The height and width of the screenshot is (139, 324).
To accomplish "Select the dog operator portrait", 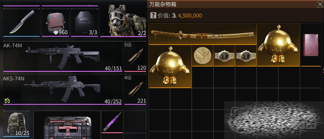I will (x=123, y=21).
